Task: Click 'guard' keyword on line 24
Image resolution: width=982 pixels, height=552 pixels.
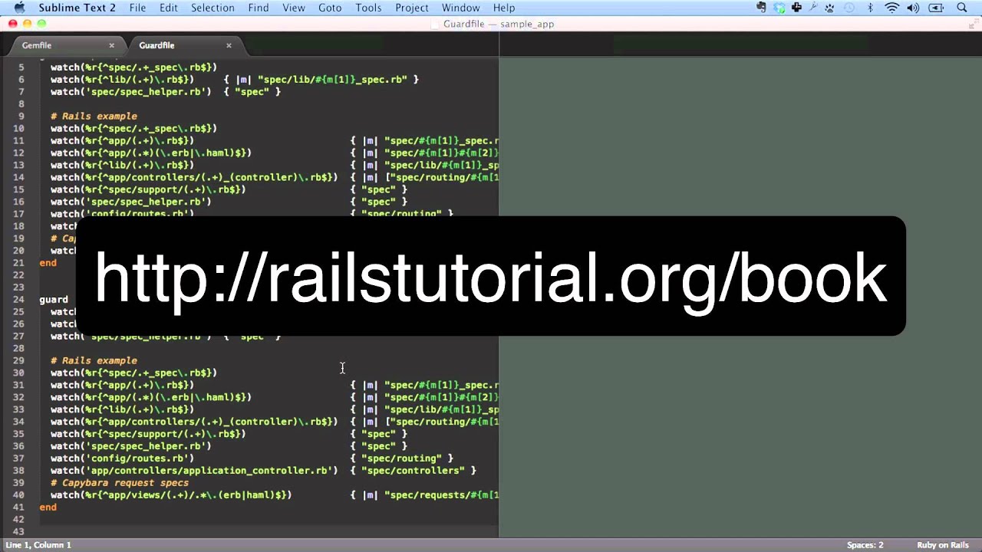Action: [54, 300]
